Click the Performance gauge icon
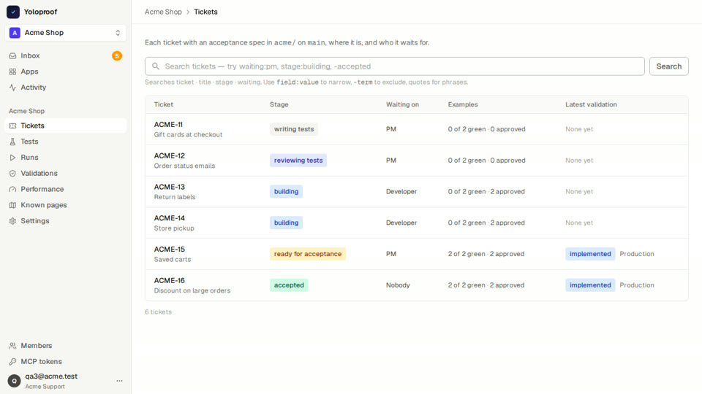702x394 pixels. (12, 190)
